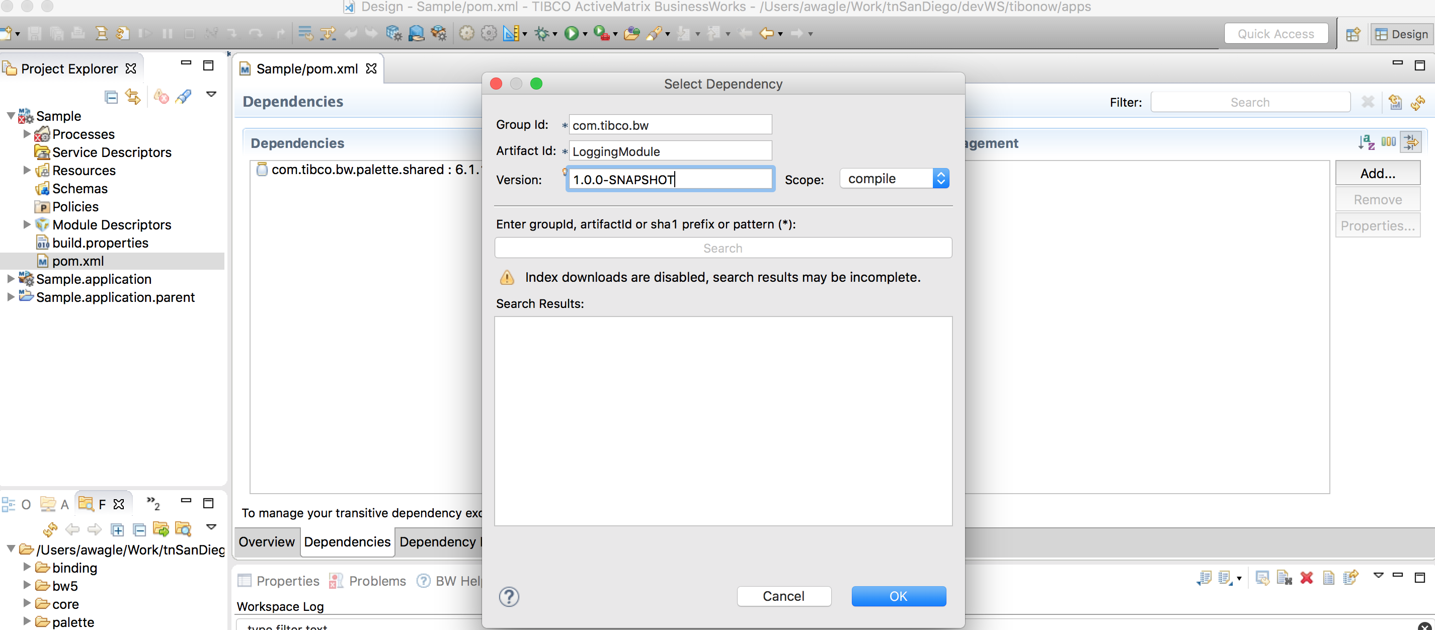1435x630 pixels.
Task: Toggle Link with Editor in Project Explorer
Action: (x=133, y=97)
